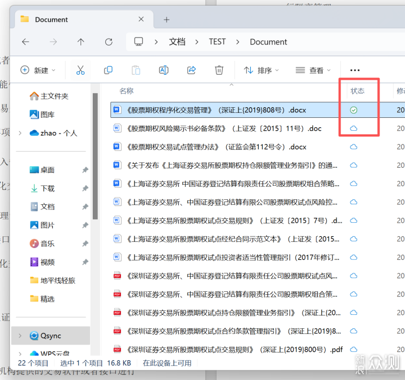Click Document in the address breadcrumb
This screenshot has height=380, width=405.
click(268, 42)
